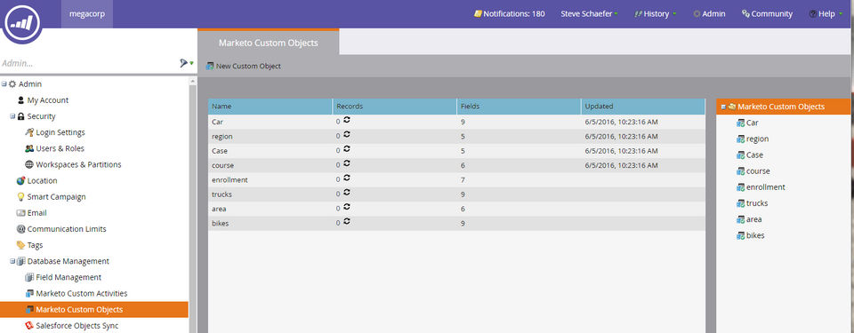Sort table by Updated column header
Viewport: 854px width, 333px height.
642,107
